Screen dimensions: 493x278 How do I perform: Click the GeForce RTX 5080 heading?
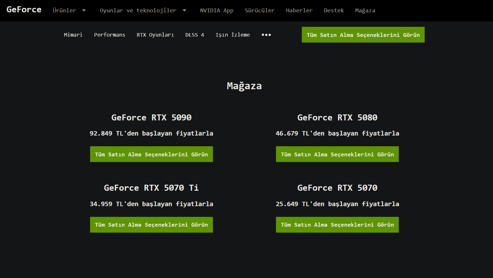337,118
